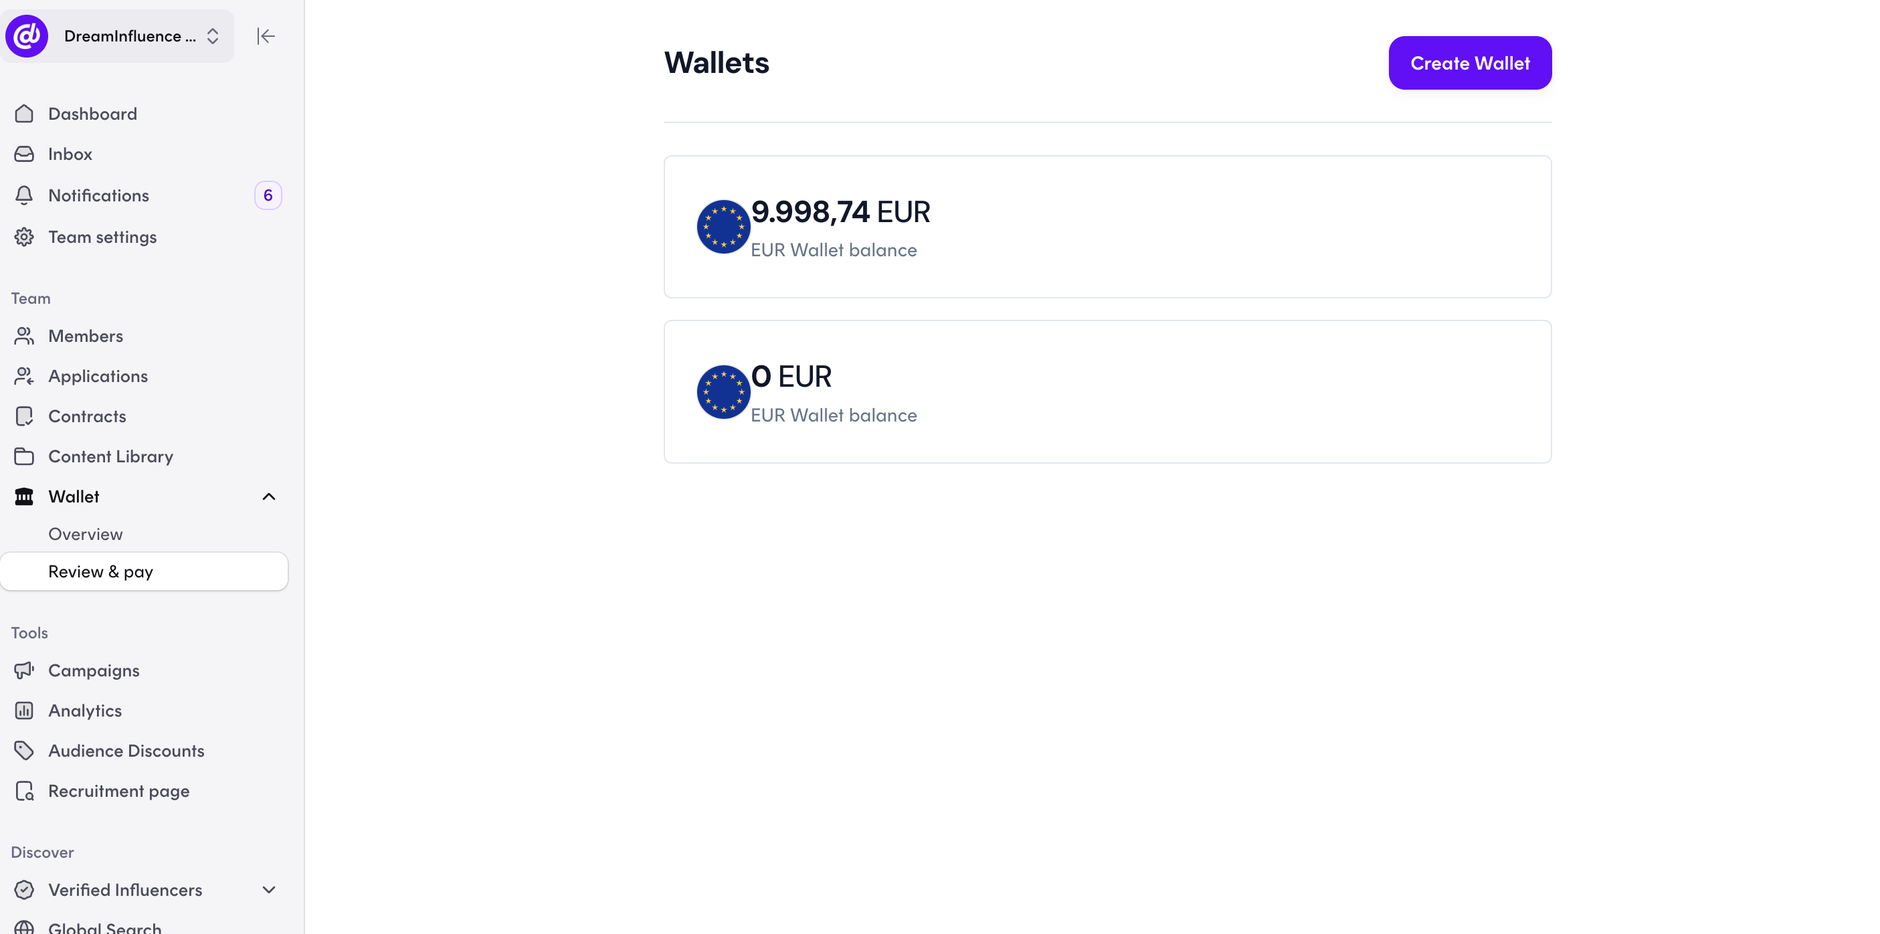Image resolution: width=1880 pixels, height=934 pixels.
Task: Click the Campaigns megaphone icon
Action: [x=24, y=670]
